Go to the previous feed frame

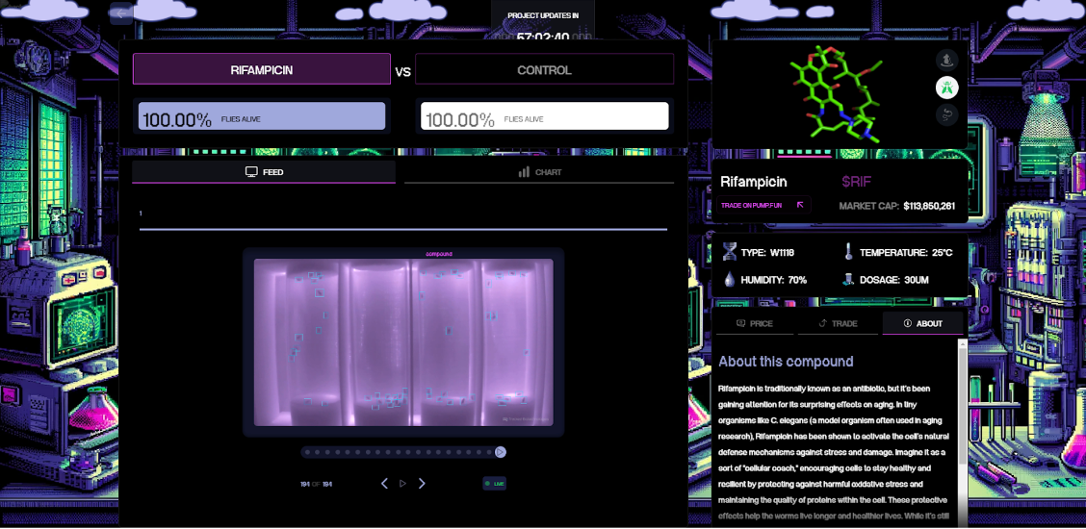coord(384,484)
